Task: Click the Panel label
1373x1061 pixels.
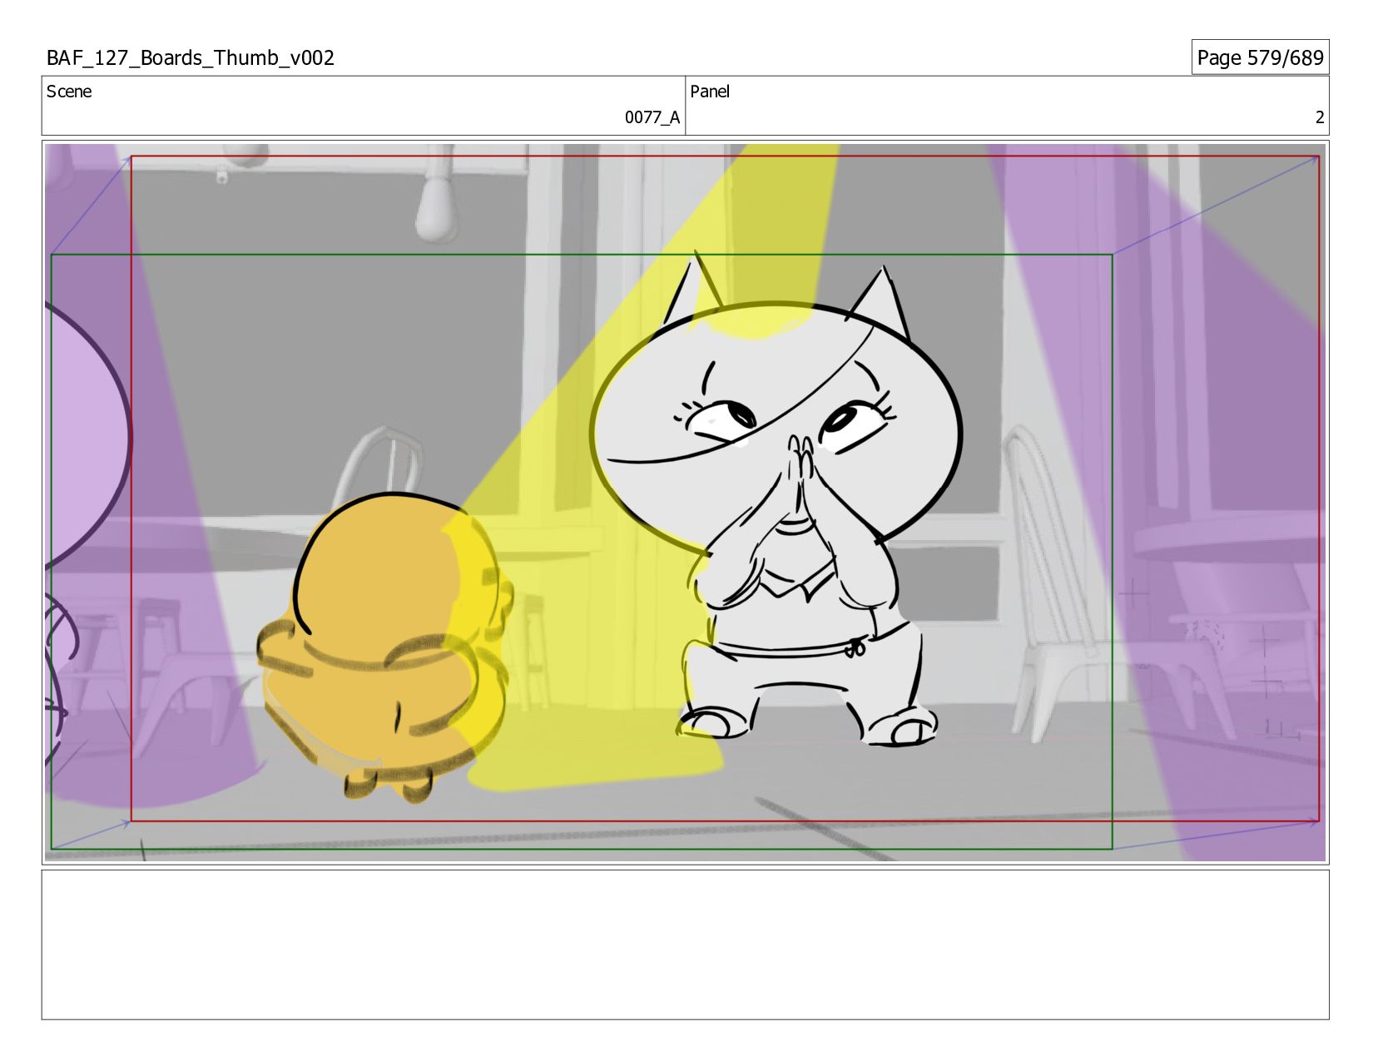Action: (710, 92)
